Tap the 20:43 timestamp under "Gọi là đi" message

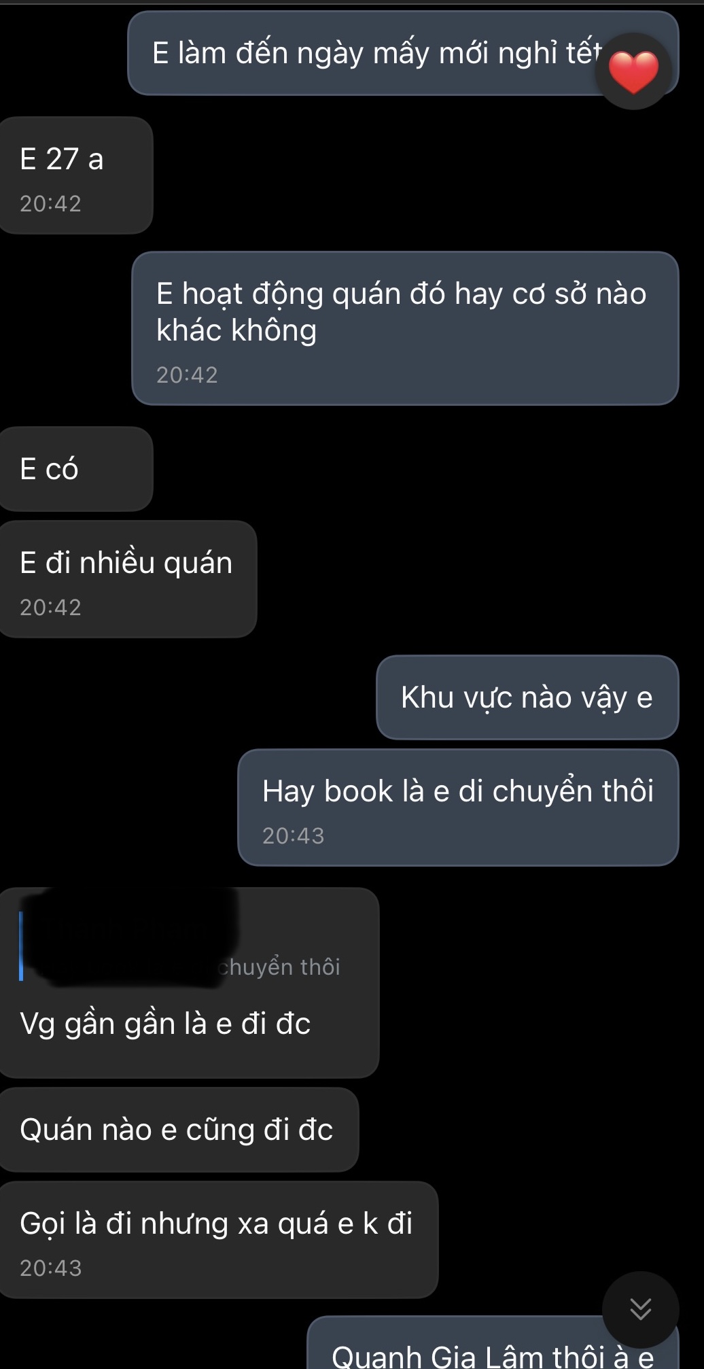pyautogui.click(x=51, y=1268)
